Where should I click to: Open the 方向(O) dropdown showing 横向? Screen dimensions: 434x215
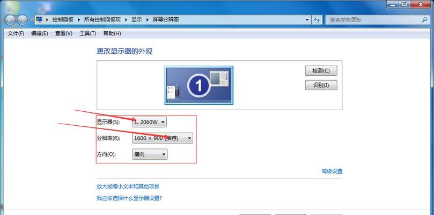150,154
